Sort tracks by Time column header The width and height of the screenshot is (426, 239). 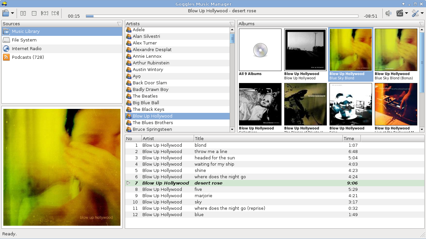[x=351, y=138]
